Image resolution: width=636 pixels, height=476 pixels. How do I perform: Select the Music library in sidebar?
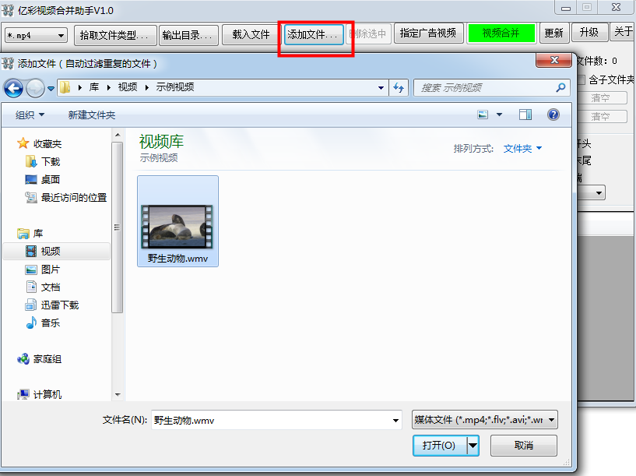pos(50,323)
